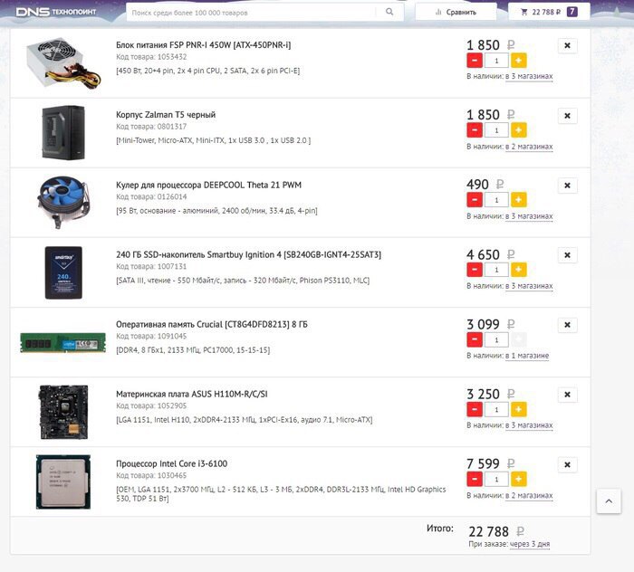This screenshot has width=634, height=572.
Task: Go to DNS Технопоинт home via logo
Action: pos(56,12)
